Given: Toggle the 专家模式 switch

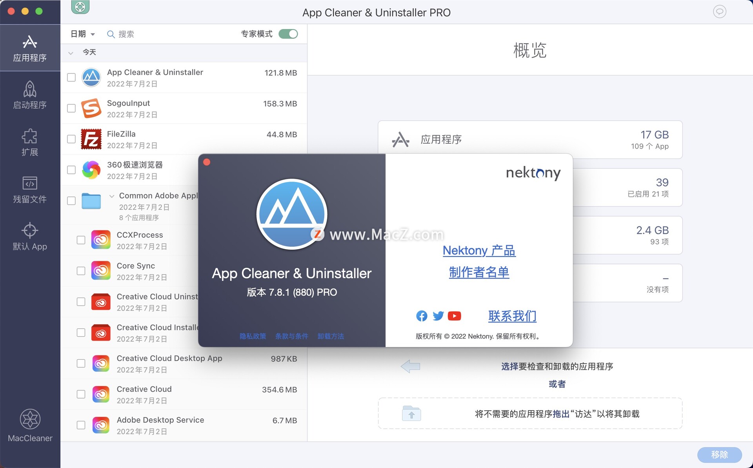Looking at the screenshot, I should (288, 34).
